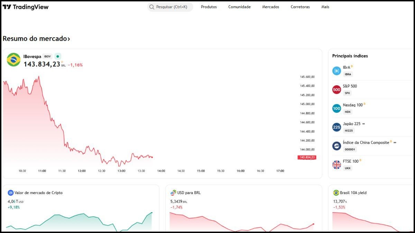Click the green market status indicator
415x233 pixels.
pos(58,56)
